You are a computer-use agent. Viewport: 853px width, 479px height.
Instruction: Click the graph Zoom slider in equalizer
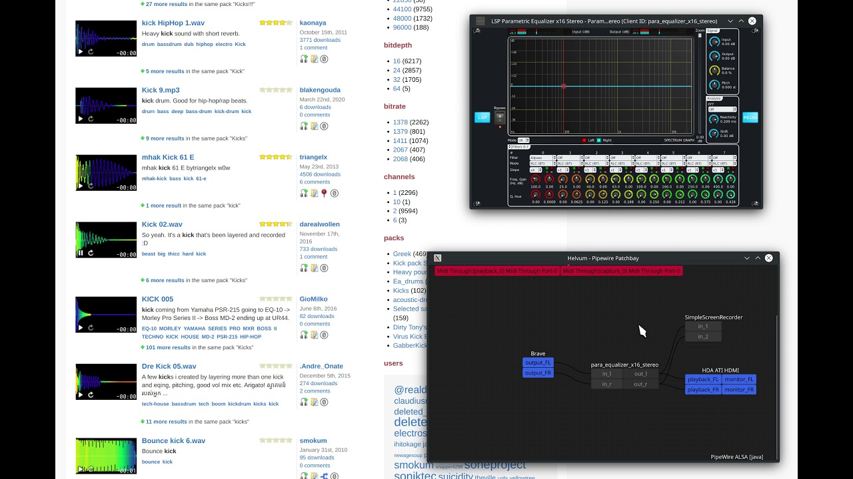[700, 84]
